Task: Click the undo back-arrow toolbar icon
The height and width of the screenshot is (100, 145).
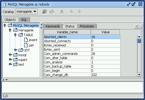Action: (x=71, y=12)
